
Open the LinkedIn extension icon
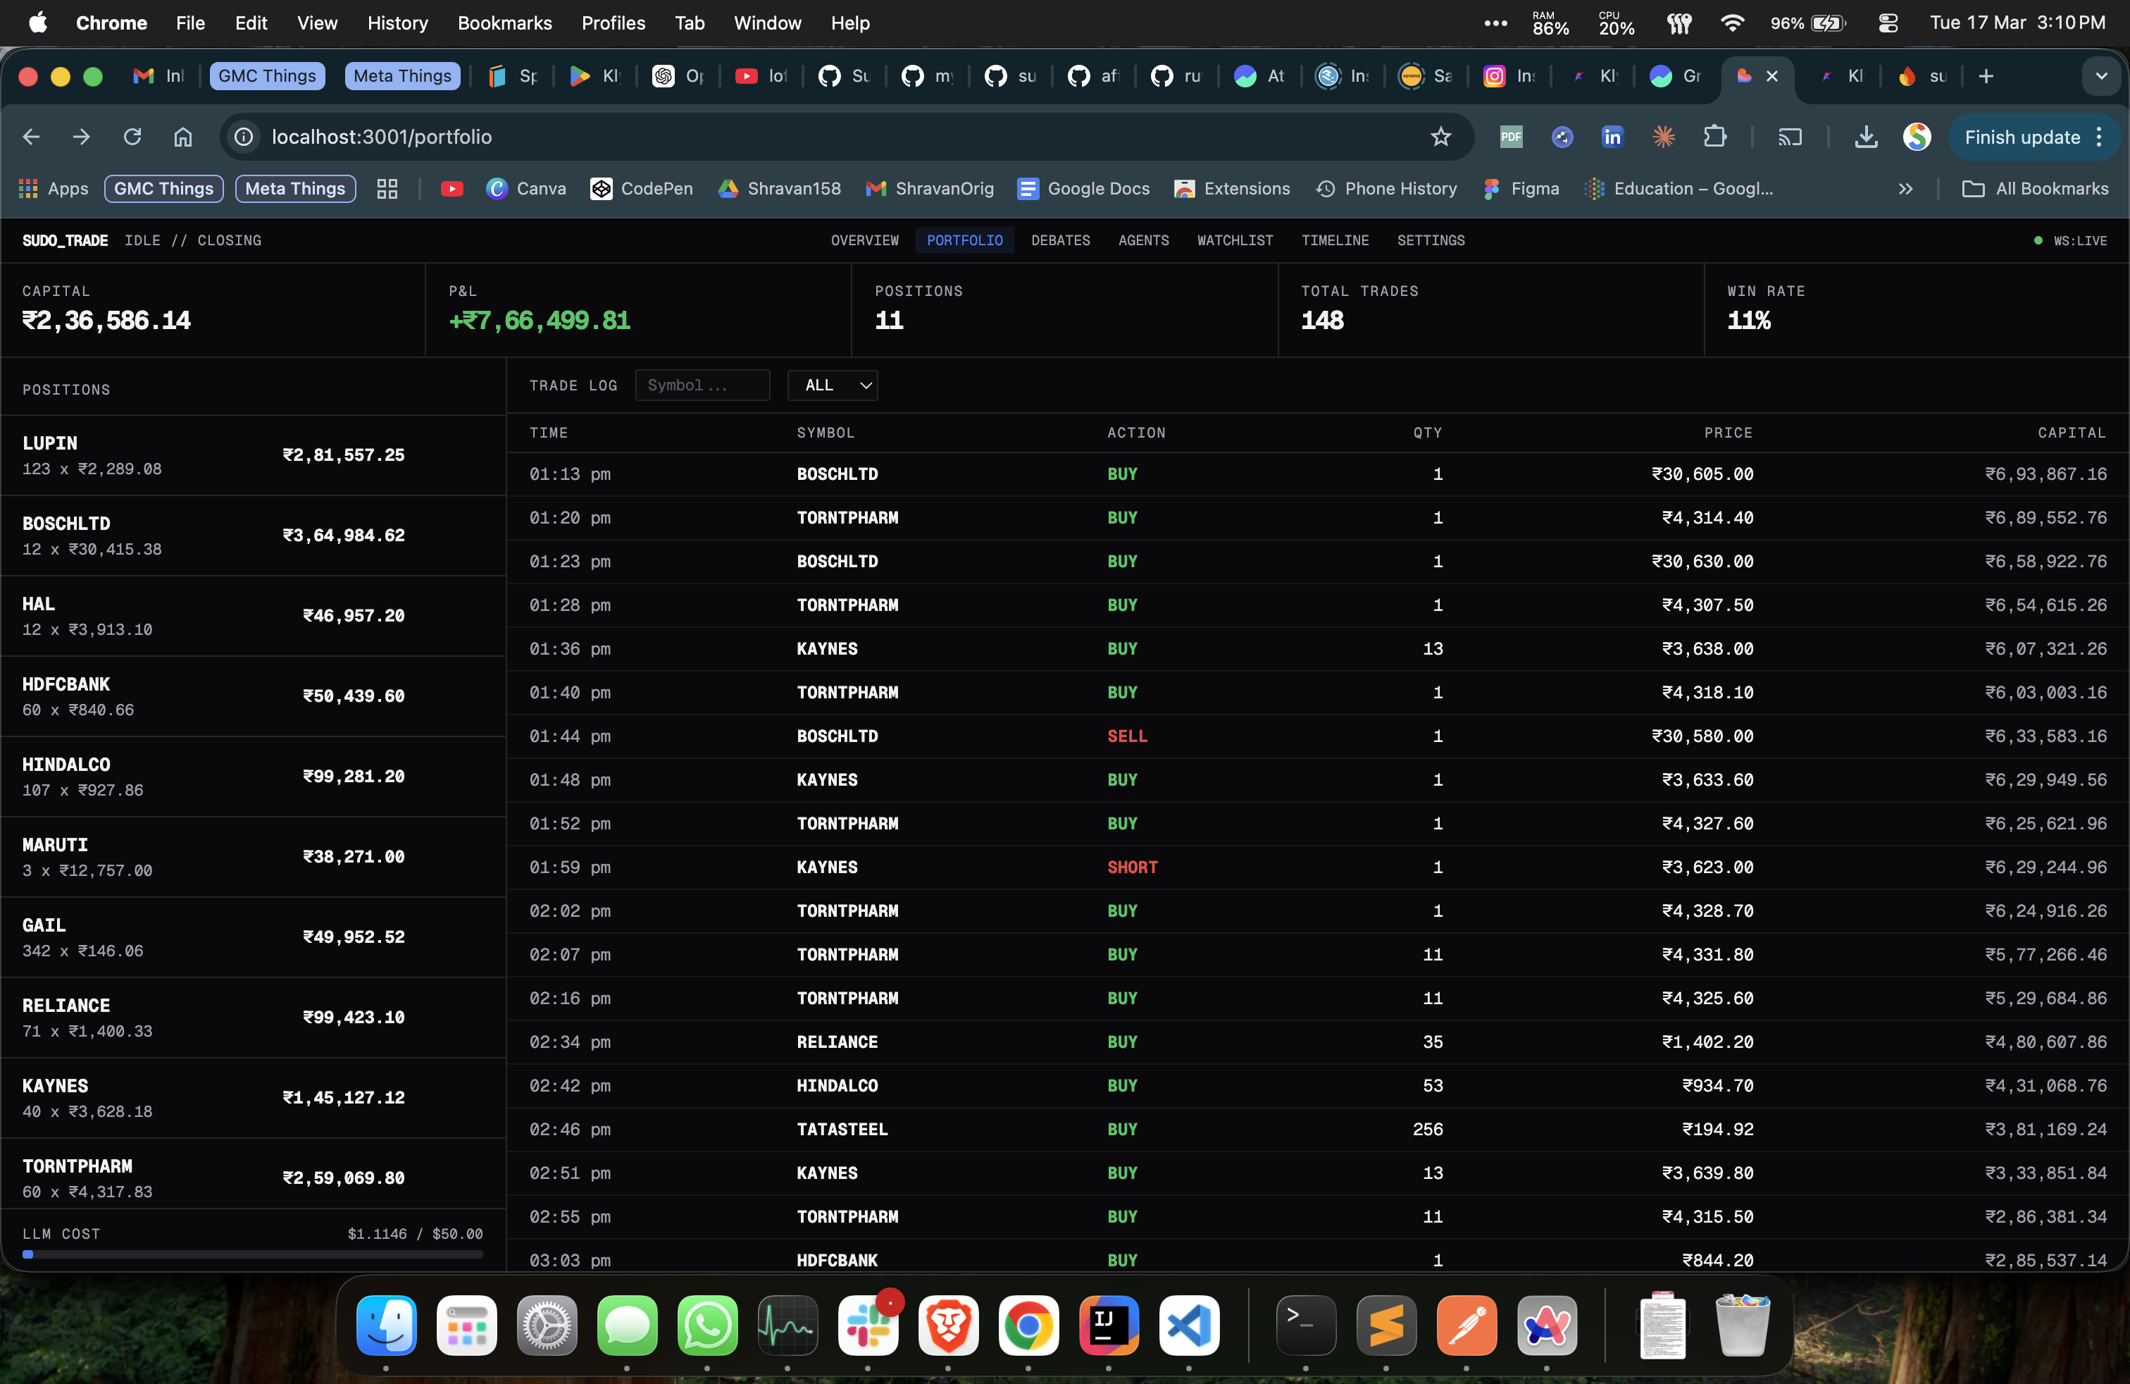(1612, 137)
